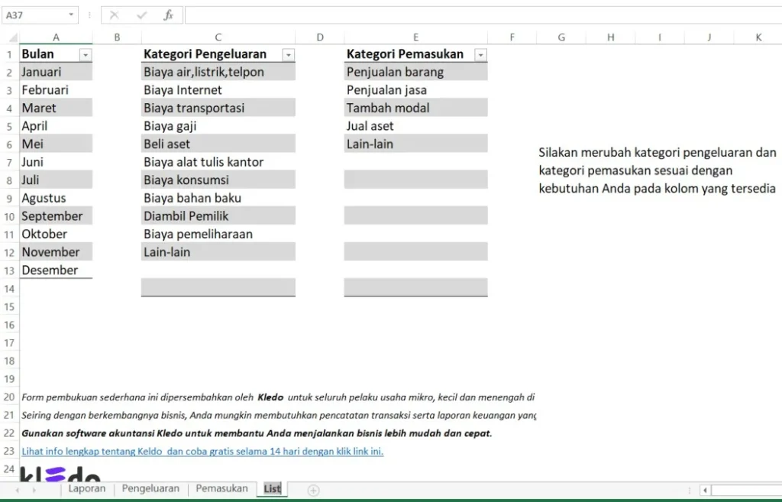Image resolution: width=782 pixels, height=502 pixels.
Task: Open the Pemasukan sheet
Action: [221, 488]
